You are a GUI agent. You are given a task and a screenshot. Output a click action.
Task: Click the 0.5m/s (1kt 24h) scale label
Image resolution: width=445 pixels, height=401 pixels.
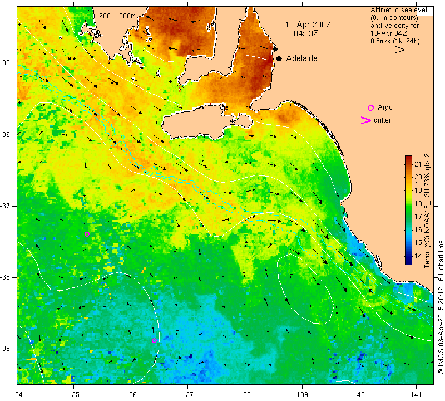click(x=395, y=41)
